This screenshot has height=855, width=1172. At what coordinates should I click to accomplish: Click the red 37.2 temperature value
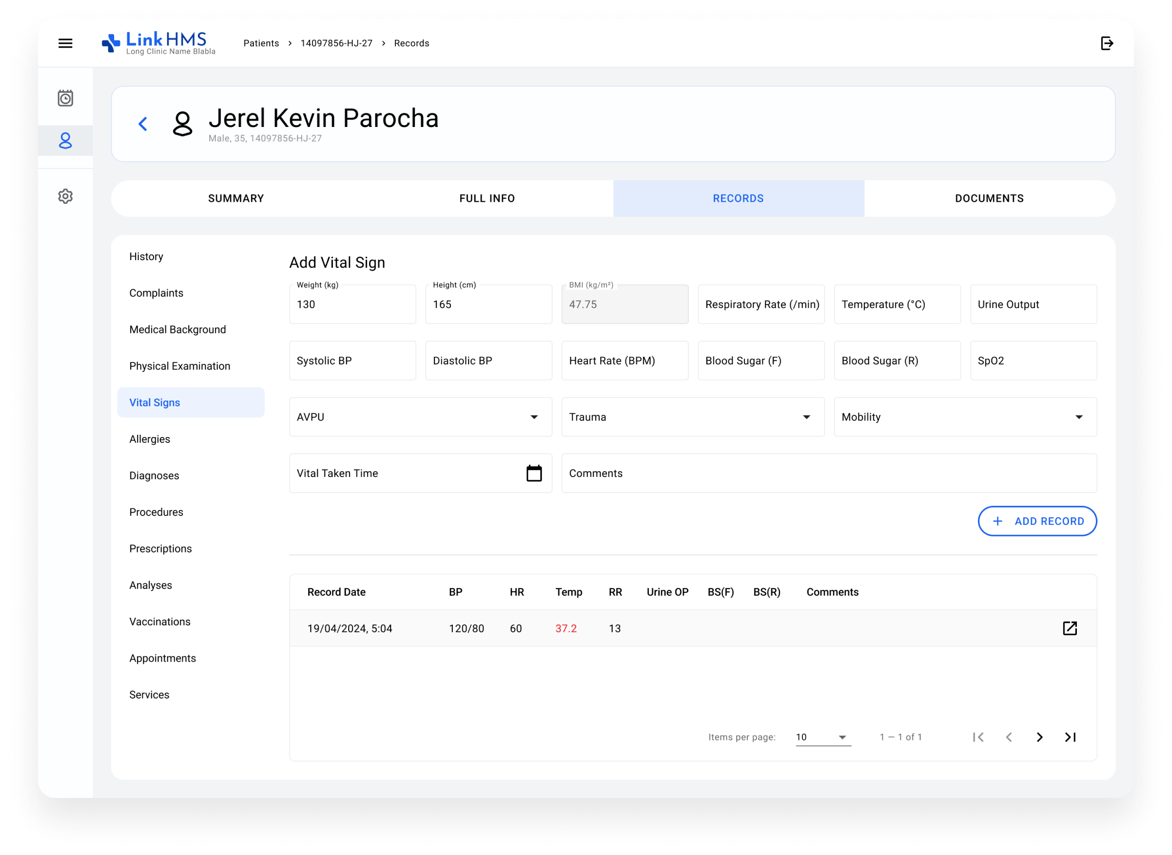(x=566, y=628)
